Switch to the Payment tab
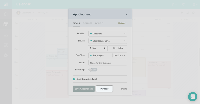The image size is (200, 104). [99, 23]
